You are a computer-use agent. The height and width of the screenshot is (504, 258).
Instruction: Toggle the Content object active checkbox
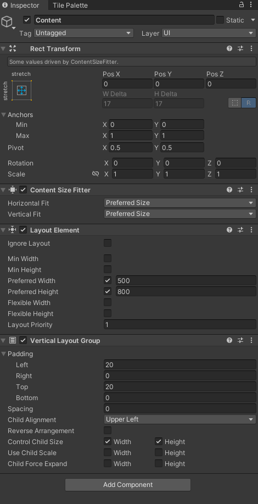click(x=27, y=20)
